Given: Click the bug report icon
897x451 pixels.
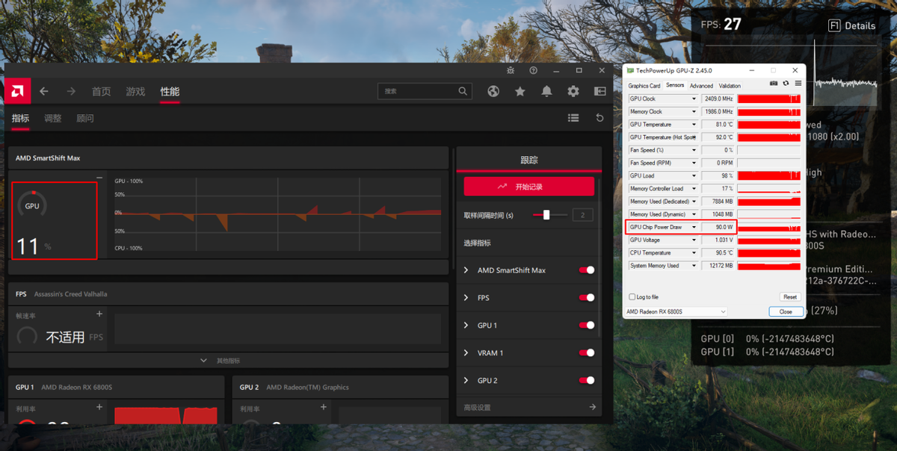Looking at the screenshot, I should (x=511, y=70).
